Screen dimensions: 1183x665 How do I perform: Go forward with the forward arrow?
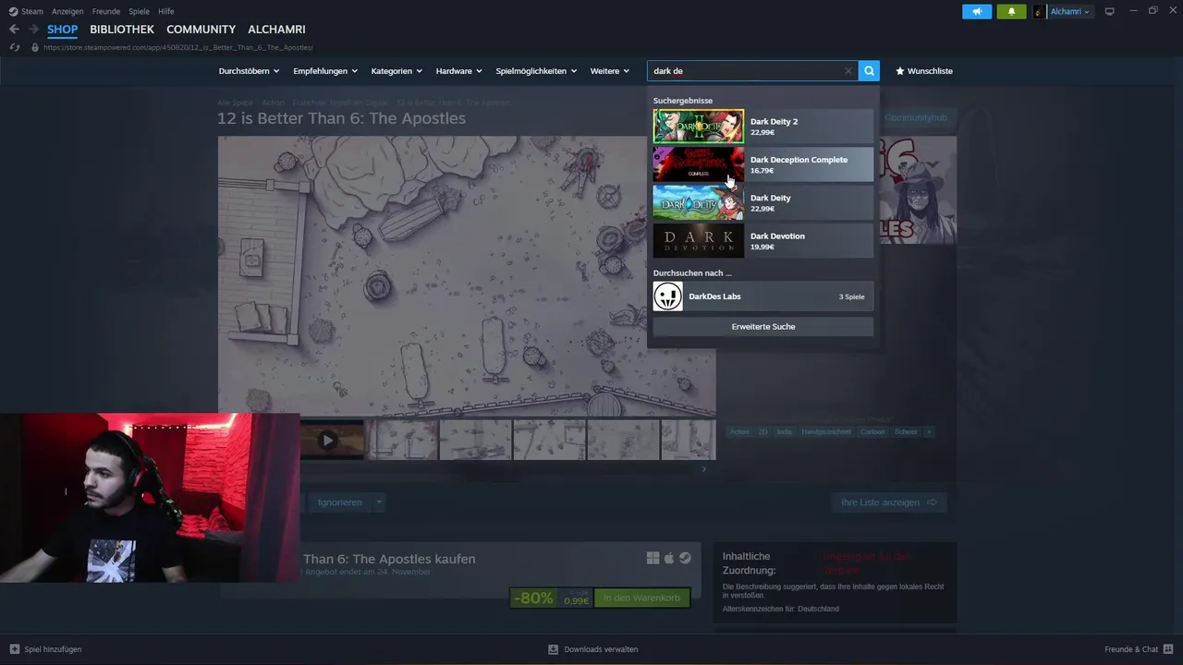point(34,30)
